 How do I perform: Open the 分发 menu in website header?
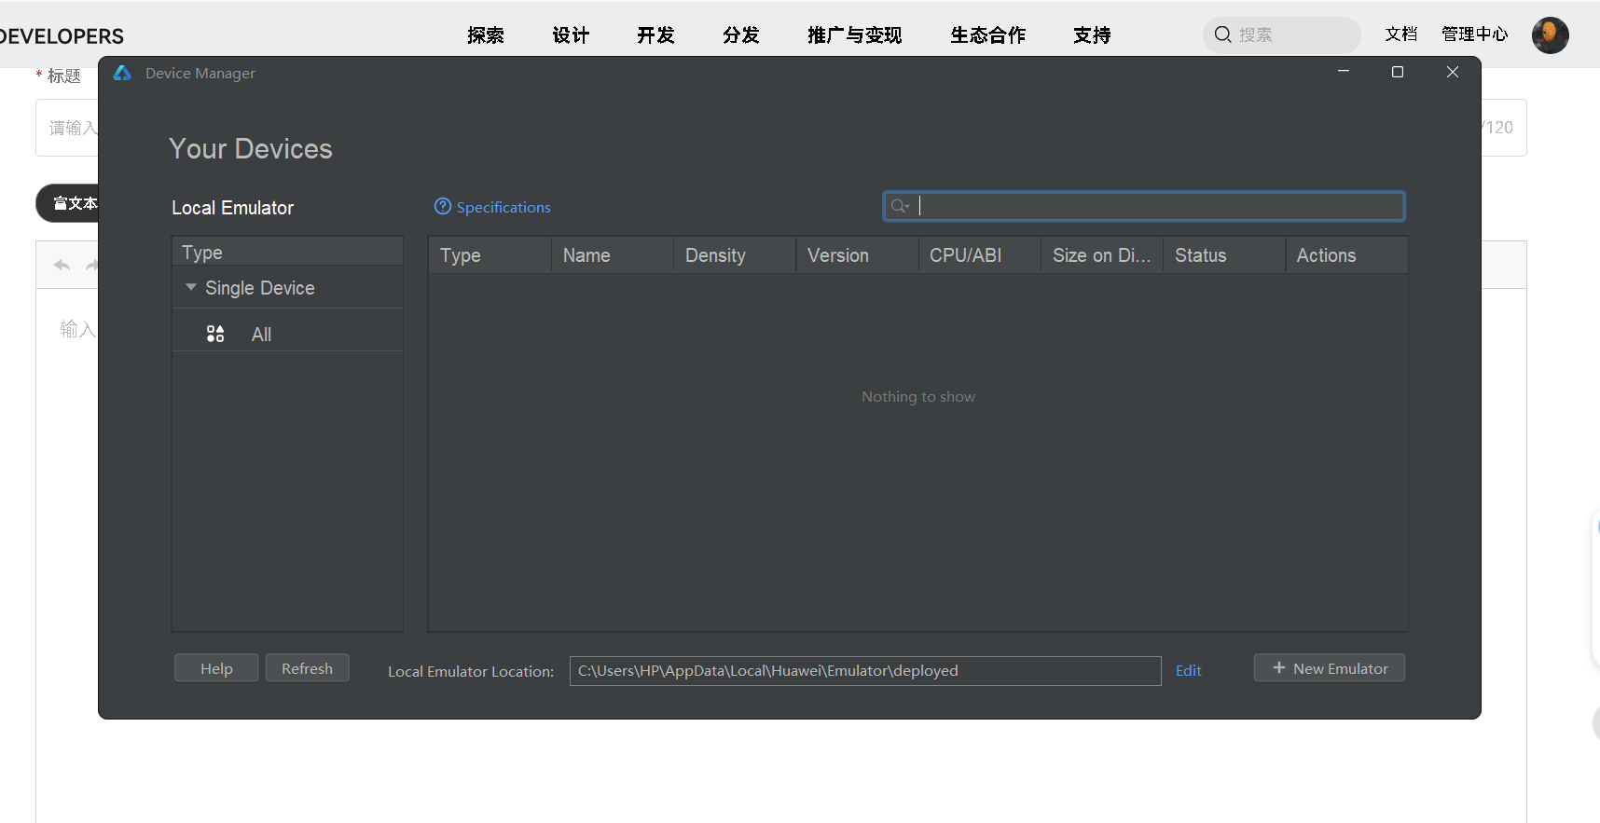tap(741, 35)
